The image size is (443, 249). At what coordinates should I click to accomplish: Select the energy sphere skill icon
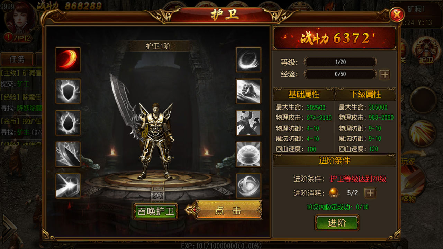pyautogui.click(x=248, y=154)
